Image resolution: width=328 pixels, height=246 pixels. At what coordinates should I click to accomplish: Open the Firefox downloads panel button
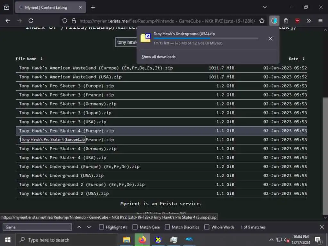274,21
